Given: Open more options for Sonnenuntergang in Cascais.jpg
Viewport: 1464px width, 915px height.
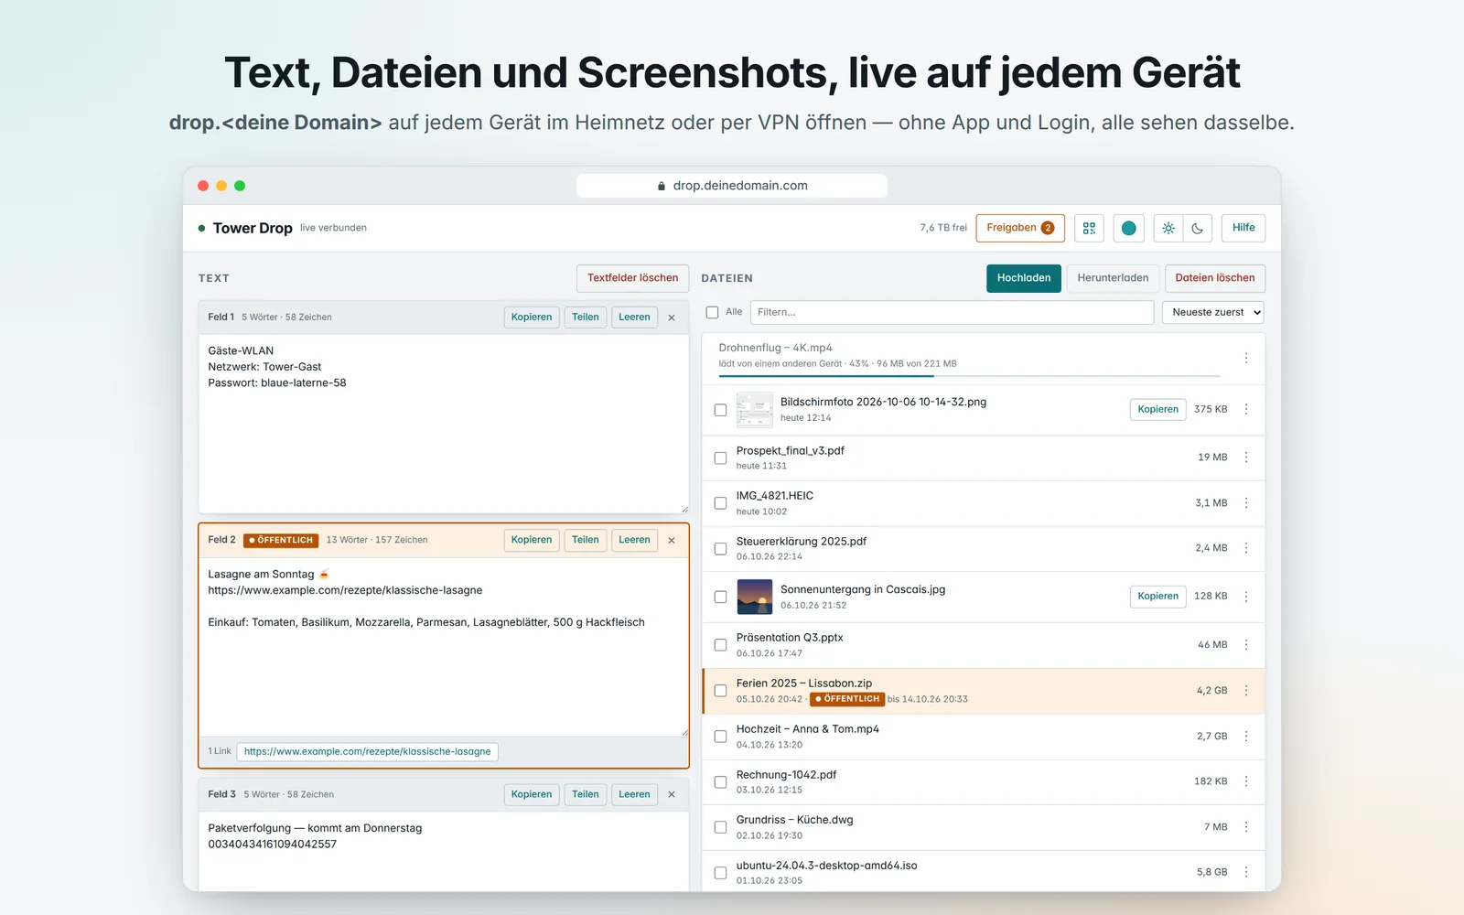Looking at the screenshot, I should click(x=1246, y=597).
